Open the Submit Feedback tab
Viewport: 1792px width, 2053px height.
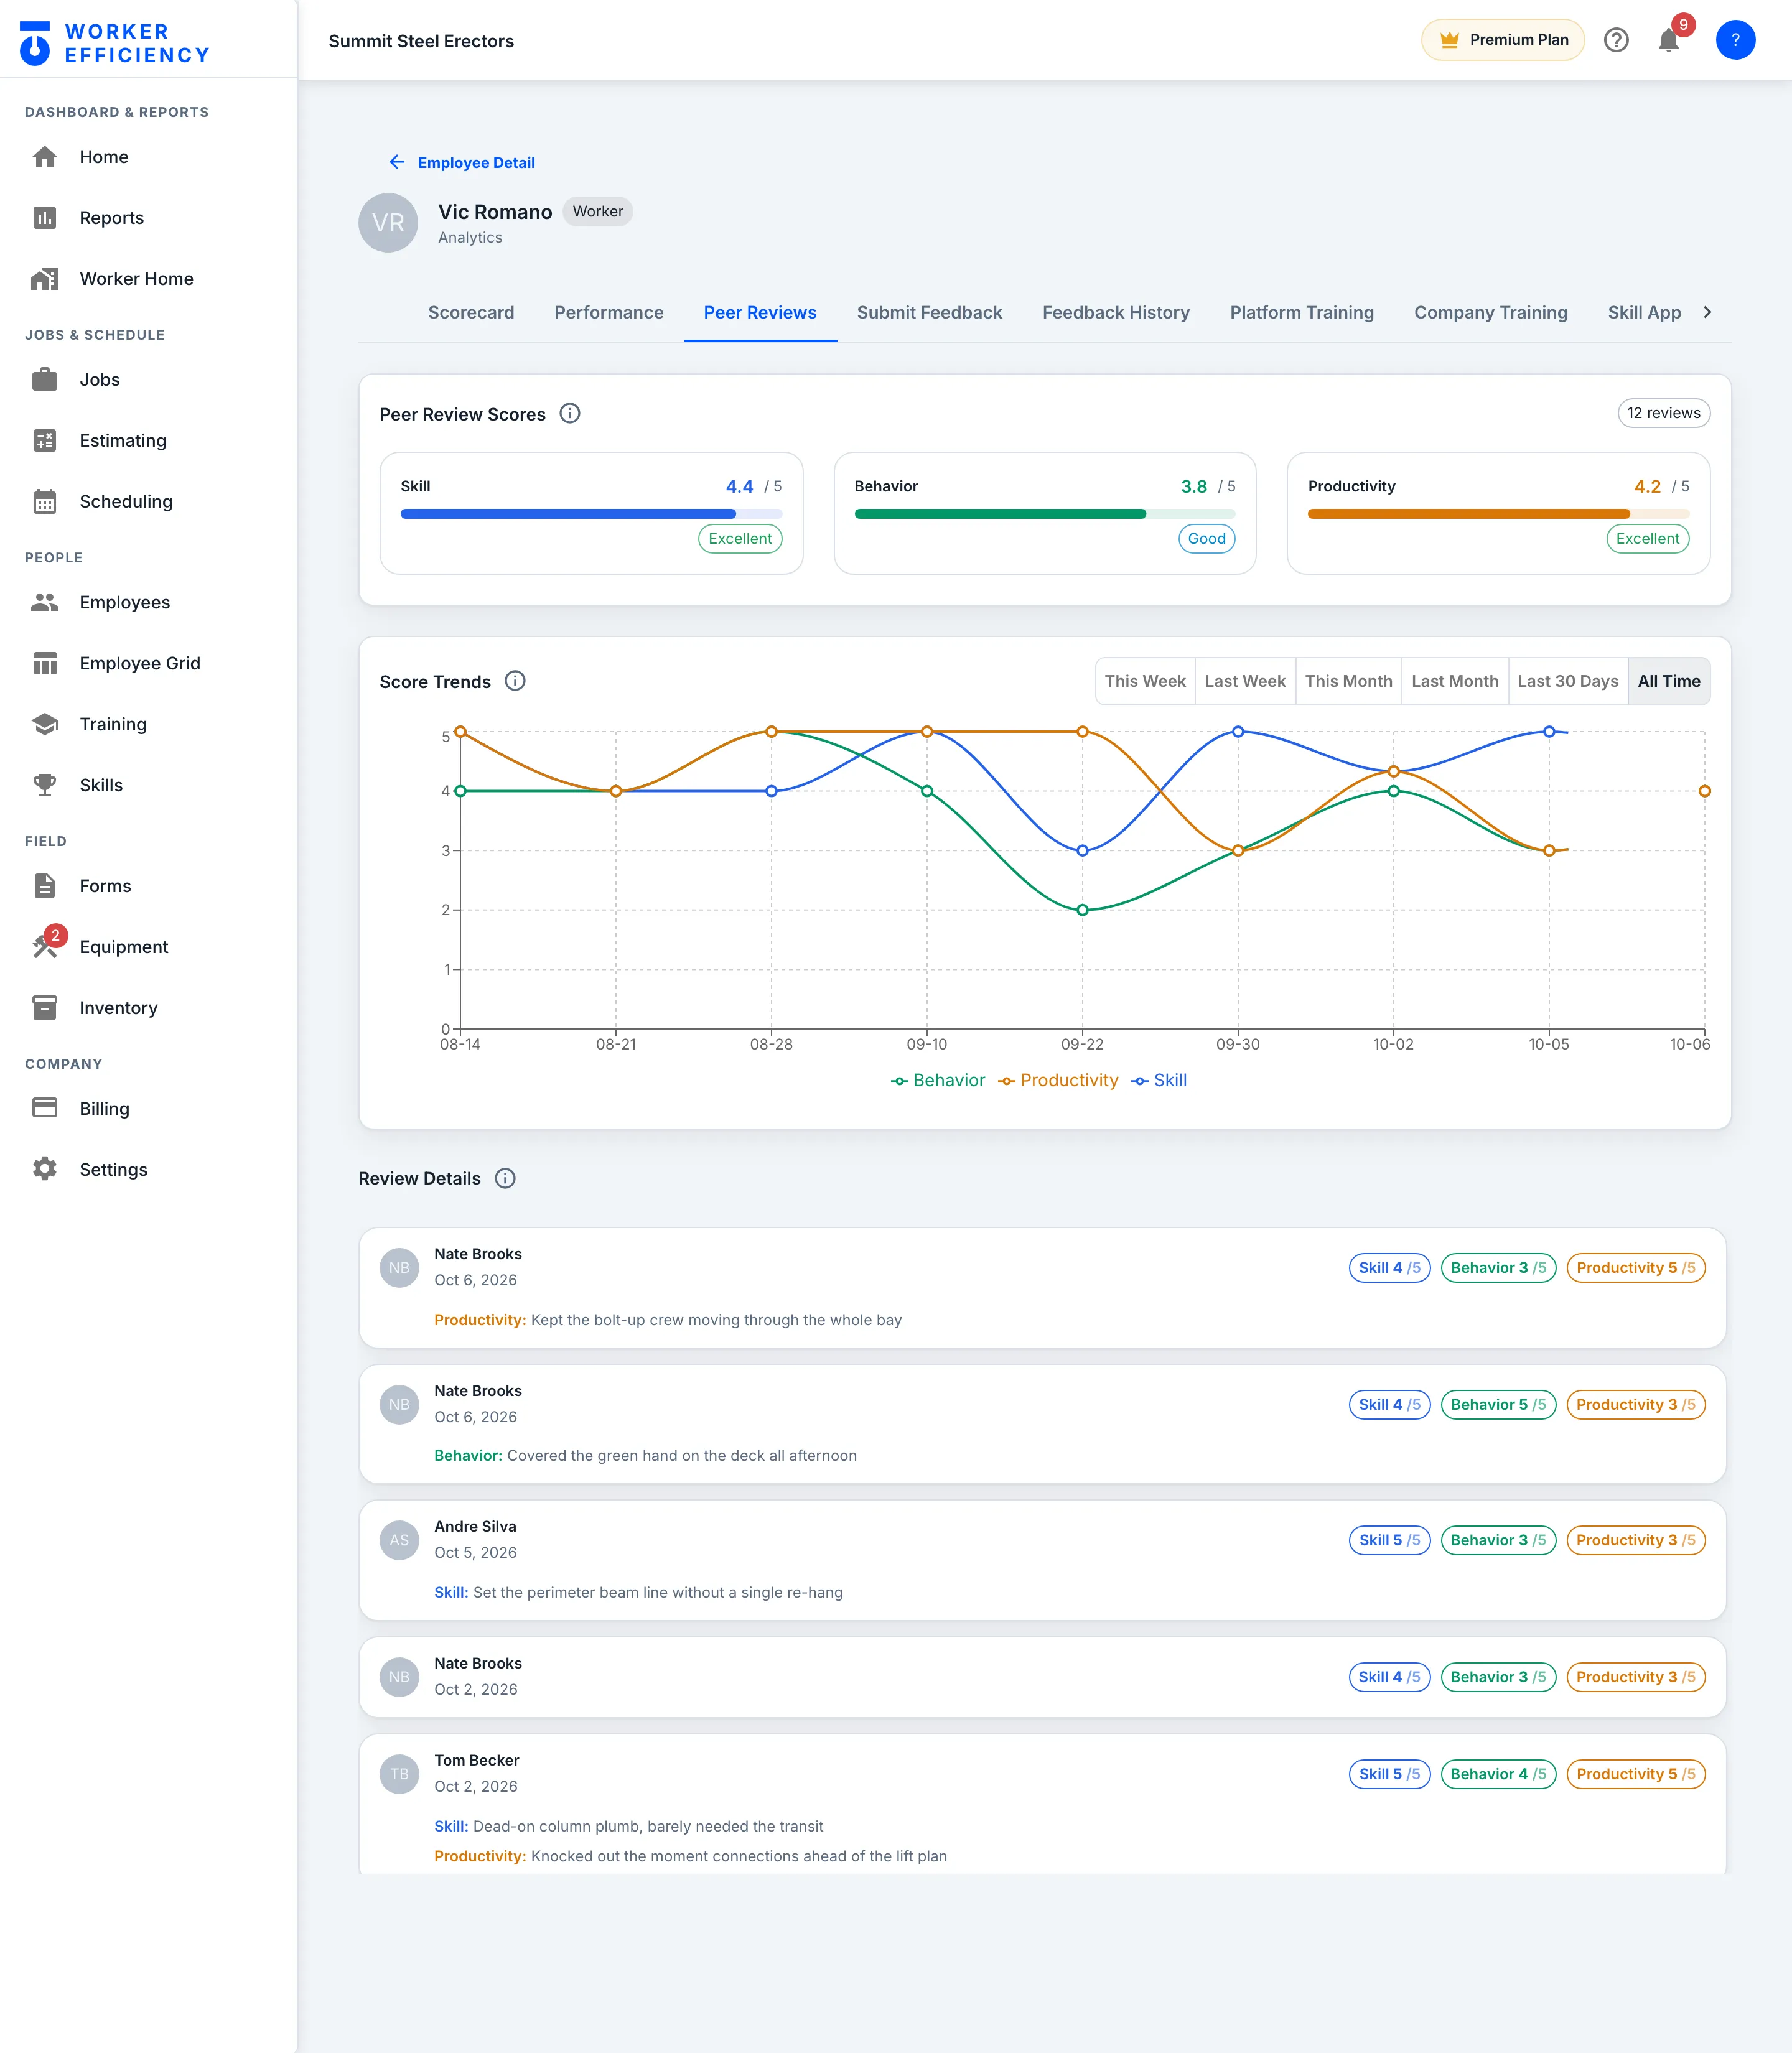point(929,313)
